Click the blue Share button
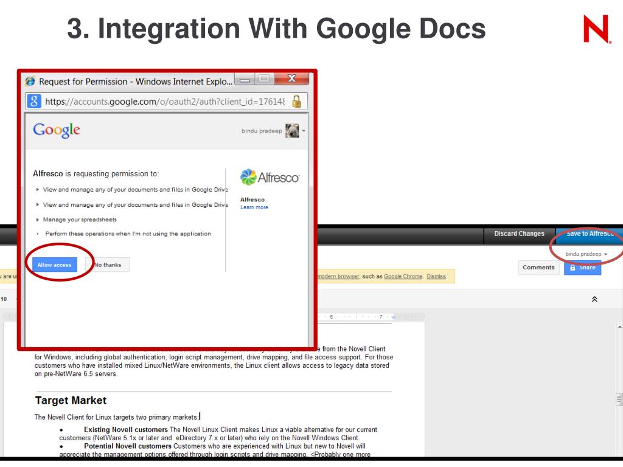 tap(582, 268)
